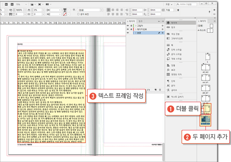Click the Quick Apply lightning icon
The height and width of the screenshot is (162, 231).
(209, 12)
